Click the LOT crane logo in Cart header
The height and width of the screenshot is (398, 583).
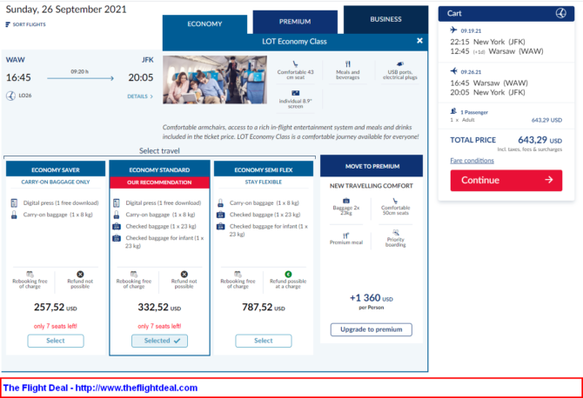coord(560,13)
